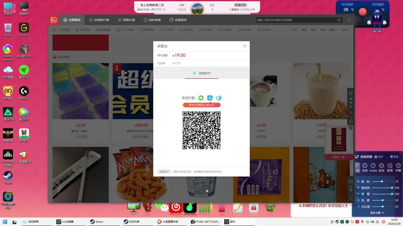Click the red power button on temperature widget
Image resolution: width=403 pixels, height=226 pixels.
click(x=363, y=12)
